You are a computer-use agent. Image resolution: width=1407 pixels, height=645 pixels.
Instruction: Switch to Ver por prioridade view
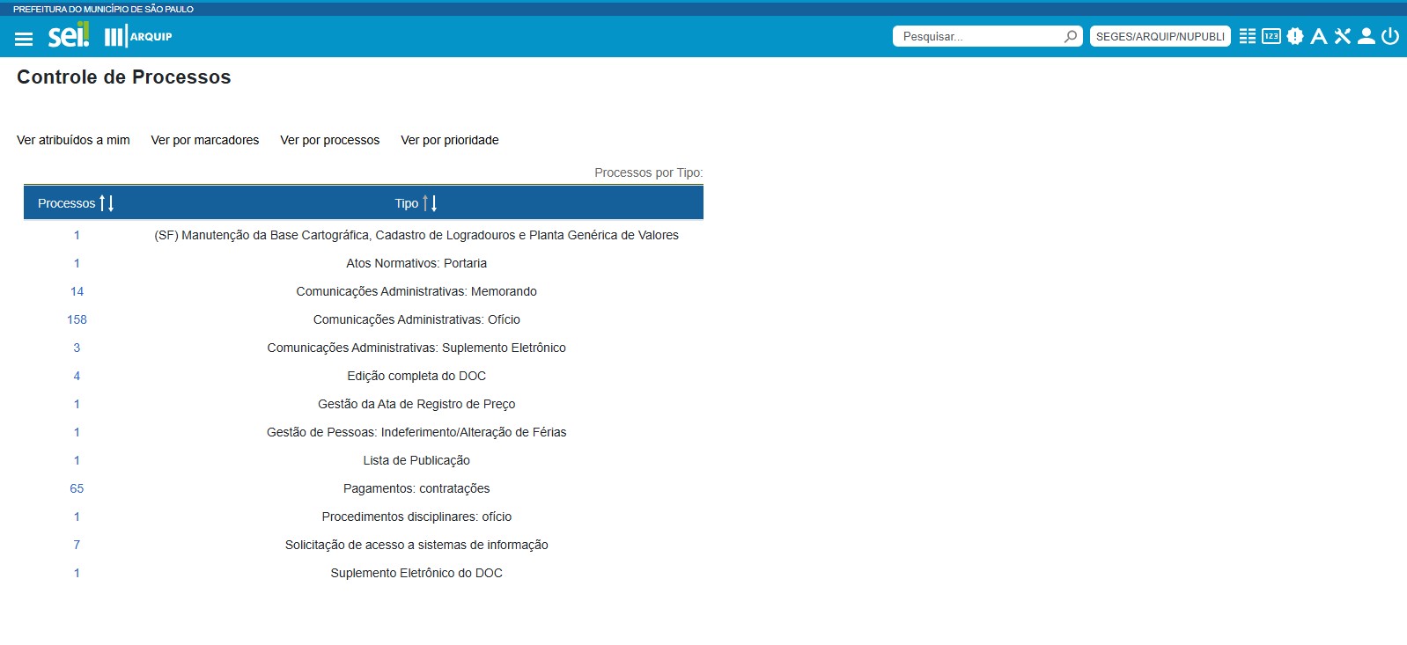(x=449, y=140)
